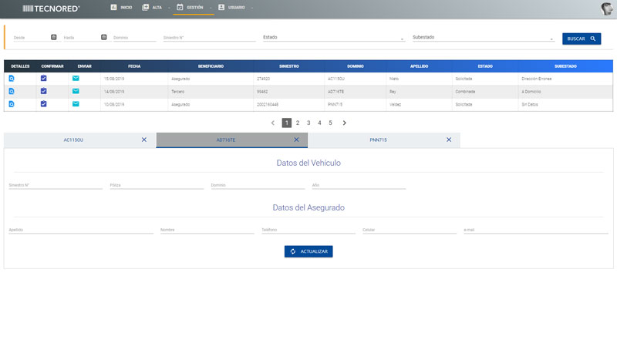Close the PNN715 tab

point(449,140)
